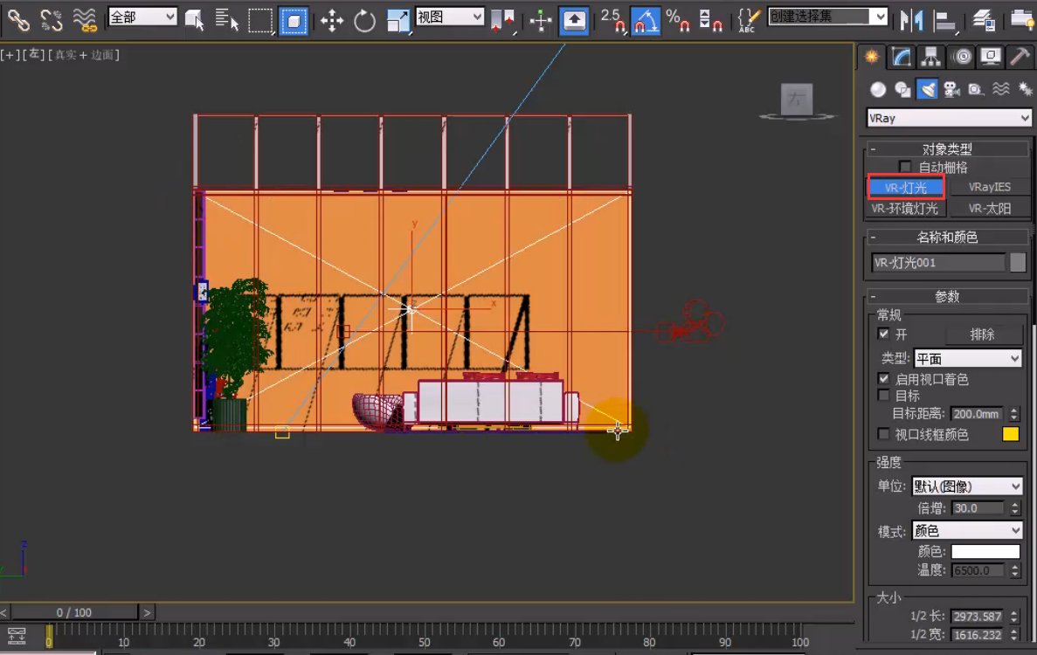Open the Utilities hammer tab
1037x655 pixels.
point(1019,58)
